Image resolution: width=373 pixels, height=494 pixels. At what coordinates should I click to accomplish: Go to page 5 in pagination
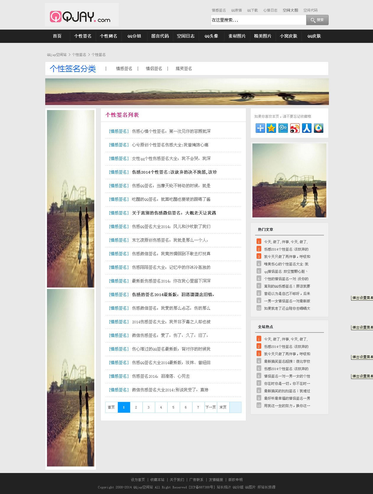173,407
